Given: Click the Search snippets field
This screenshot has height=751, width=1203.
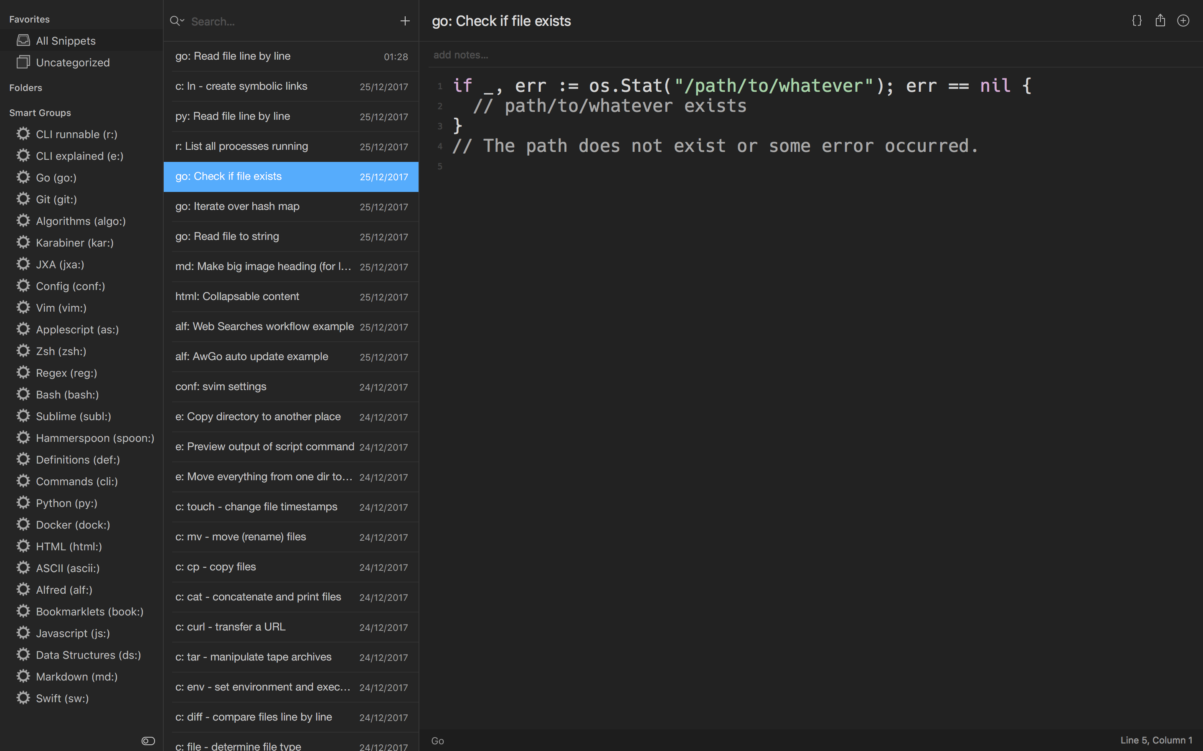Looking at the screenshot, I should pyautogui.click(x=288, y=21).
